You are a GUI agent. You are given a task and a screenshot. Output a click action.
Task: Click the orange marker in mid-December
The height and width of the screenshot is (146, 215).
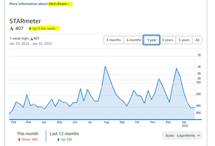coord(173,83)
